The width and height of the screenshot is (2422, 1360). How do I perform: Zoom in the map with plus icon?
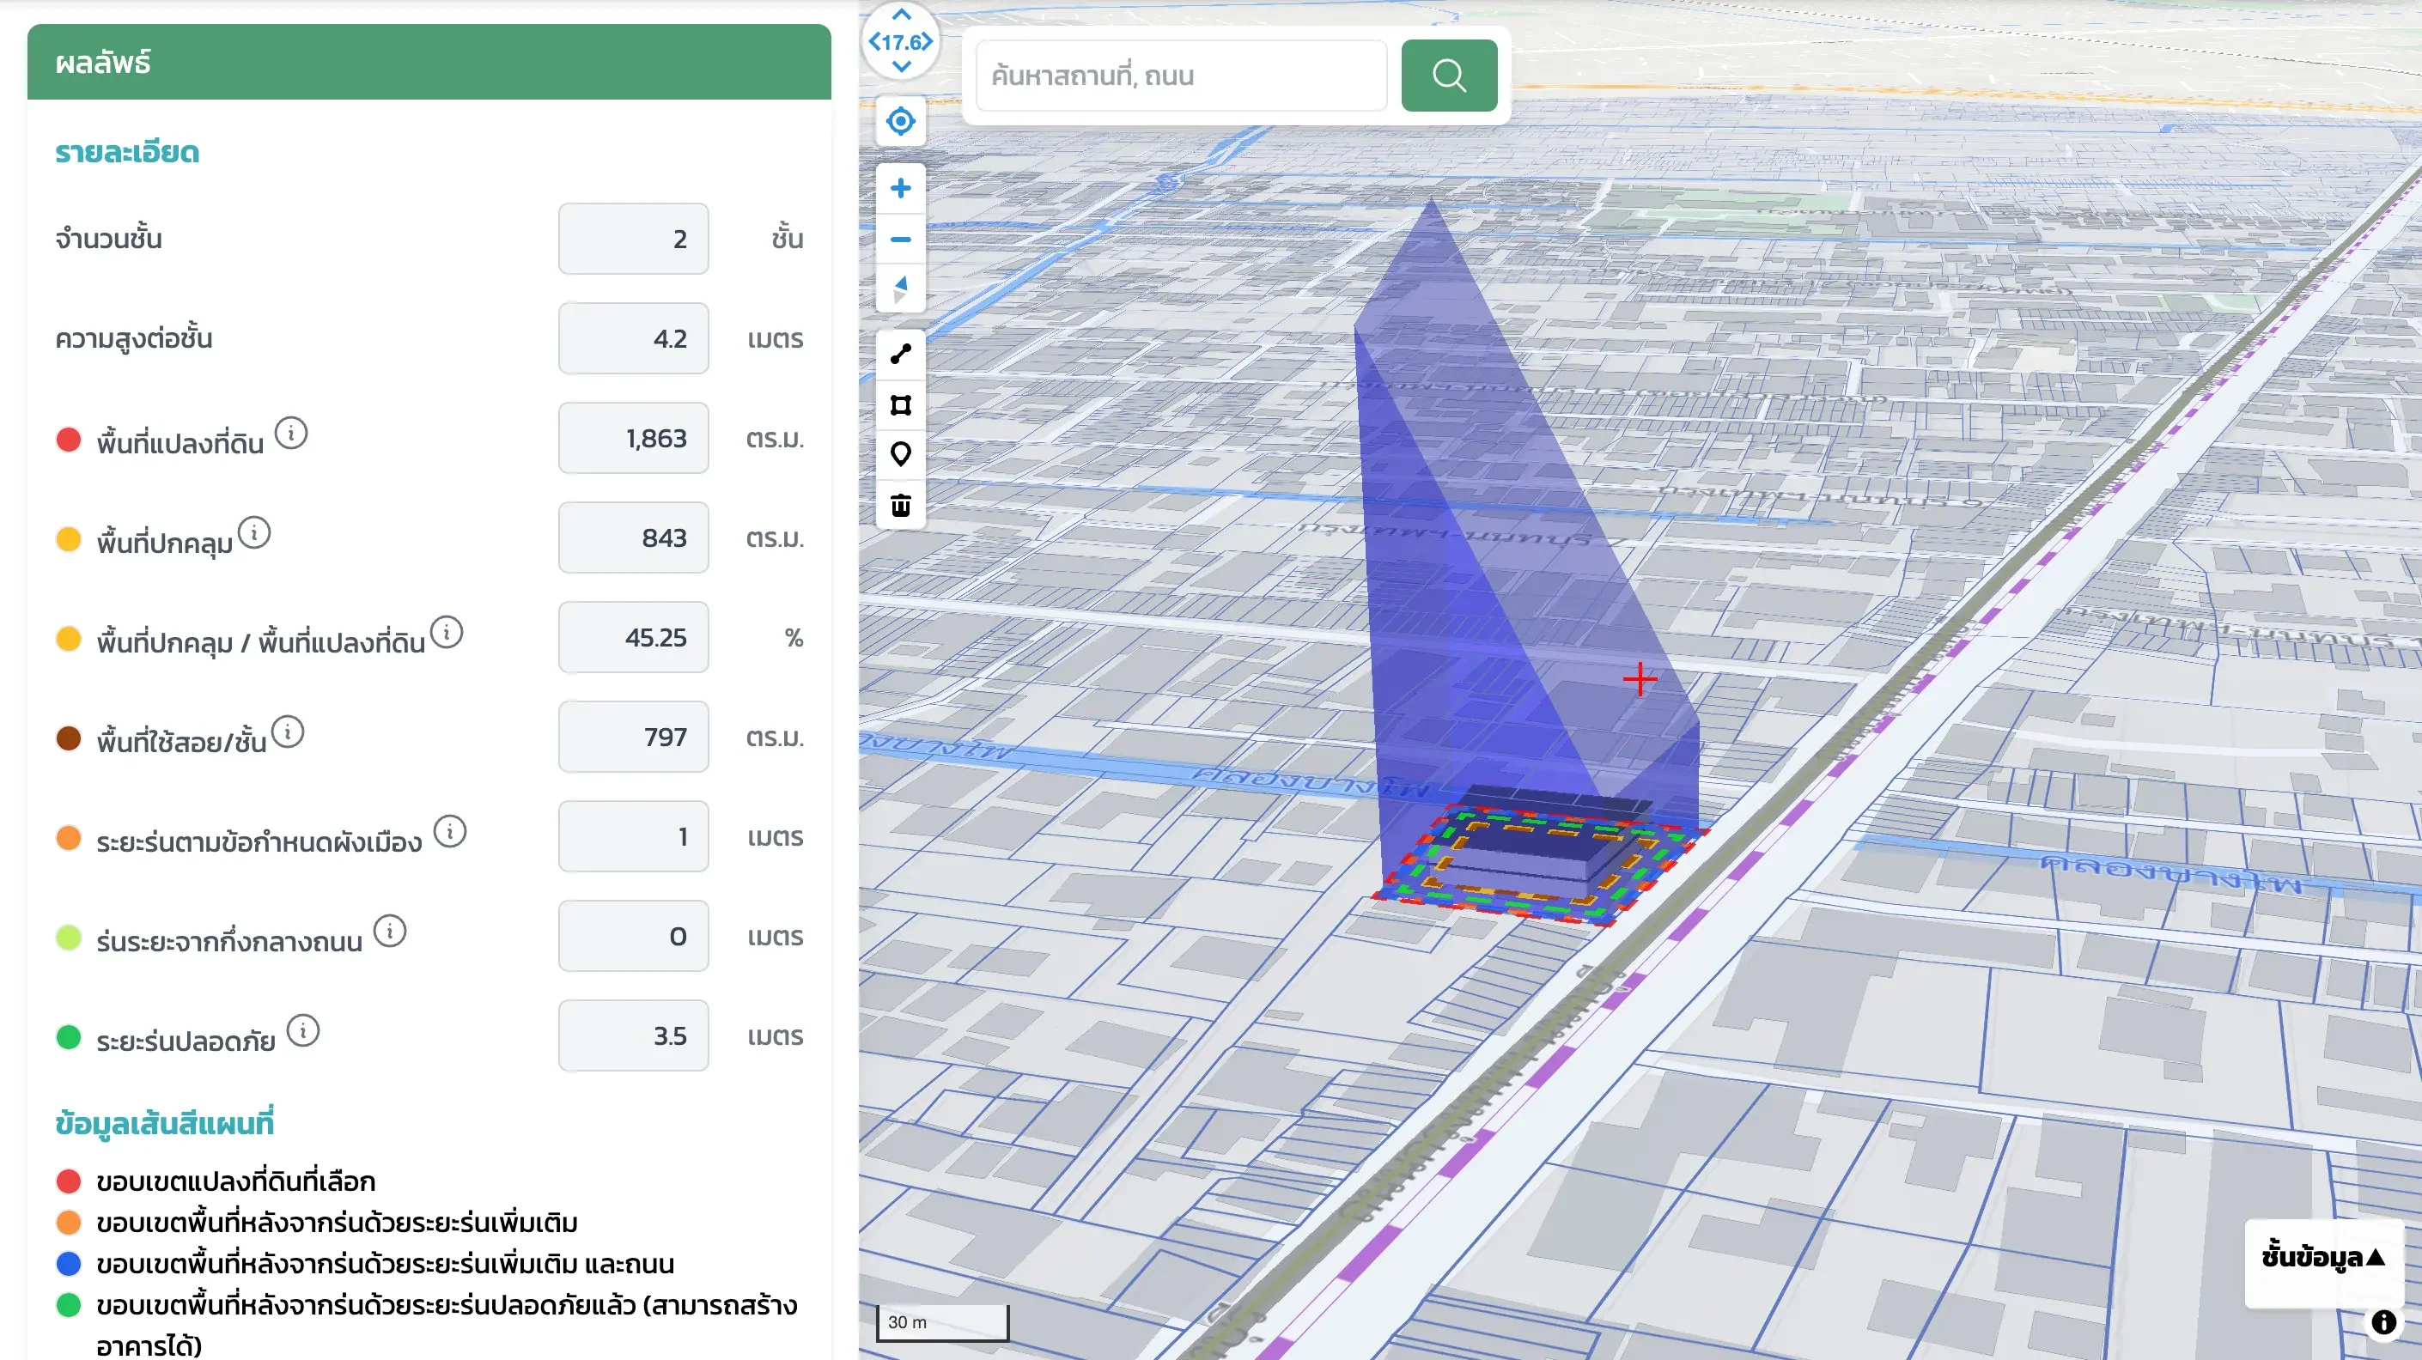coord(900,188)
